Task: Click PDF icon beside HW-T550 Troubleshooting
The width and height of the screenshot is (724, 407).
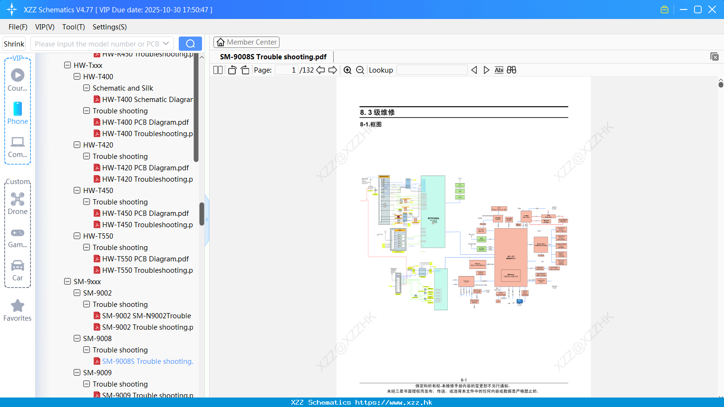Action: pos(97,270)
